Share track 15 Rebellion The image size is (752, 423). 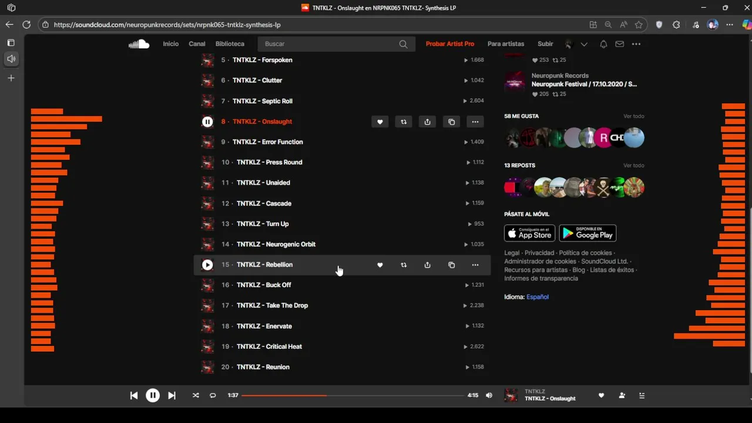pos(427,265)
